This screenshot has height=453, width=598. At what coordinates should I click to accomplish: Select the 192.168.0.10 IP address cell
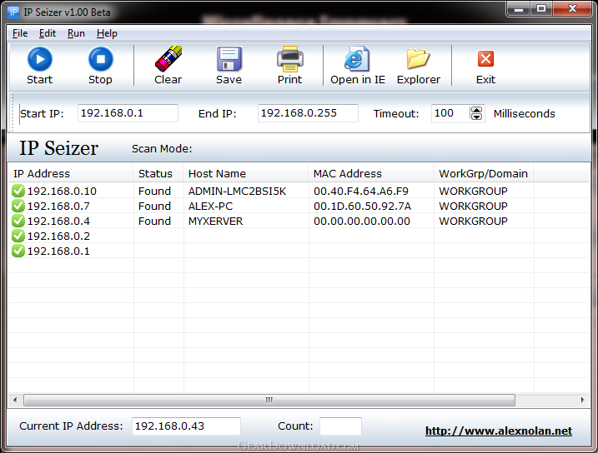62,191
